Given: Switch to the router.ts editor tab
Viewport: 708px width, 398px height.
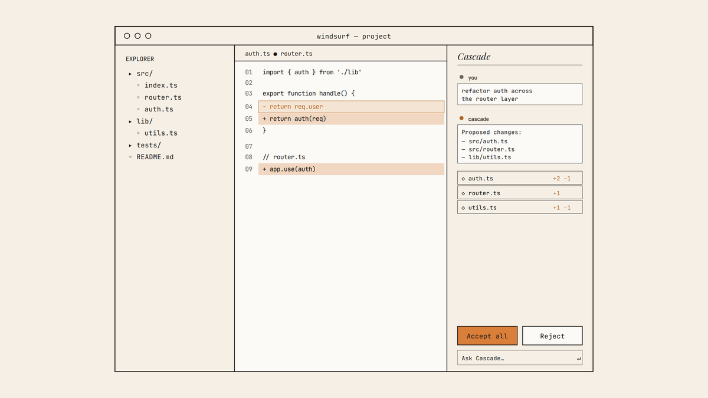Looking at the screenshot, I should pyautogui.click(x=296, y=54).
